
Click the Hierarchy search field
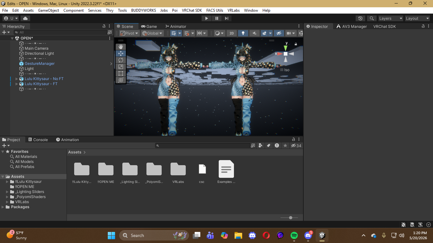click(61, 32)
